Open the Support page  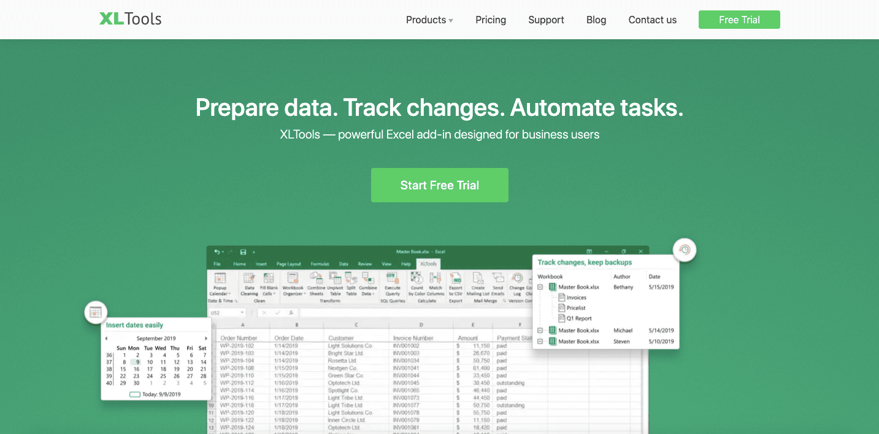[546, 20]
